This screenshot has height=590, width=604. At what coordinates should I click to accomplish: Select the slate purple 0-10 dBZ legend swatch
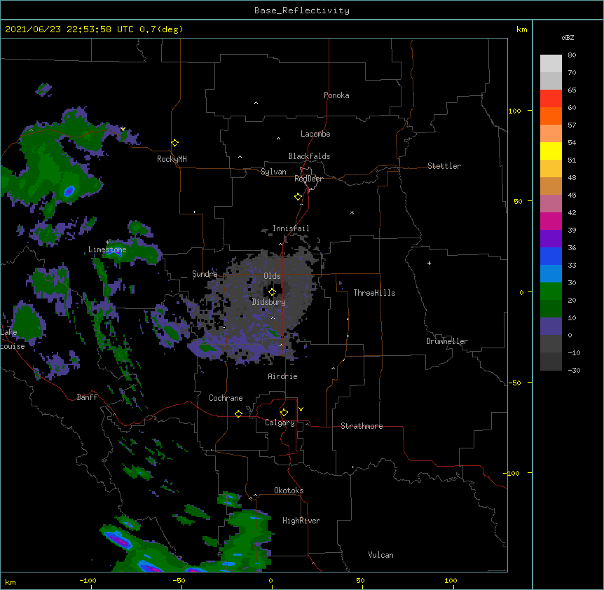pos(551,327)
